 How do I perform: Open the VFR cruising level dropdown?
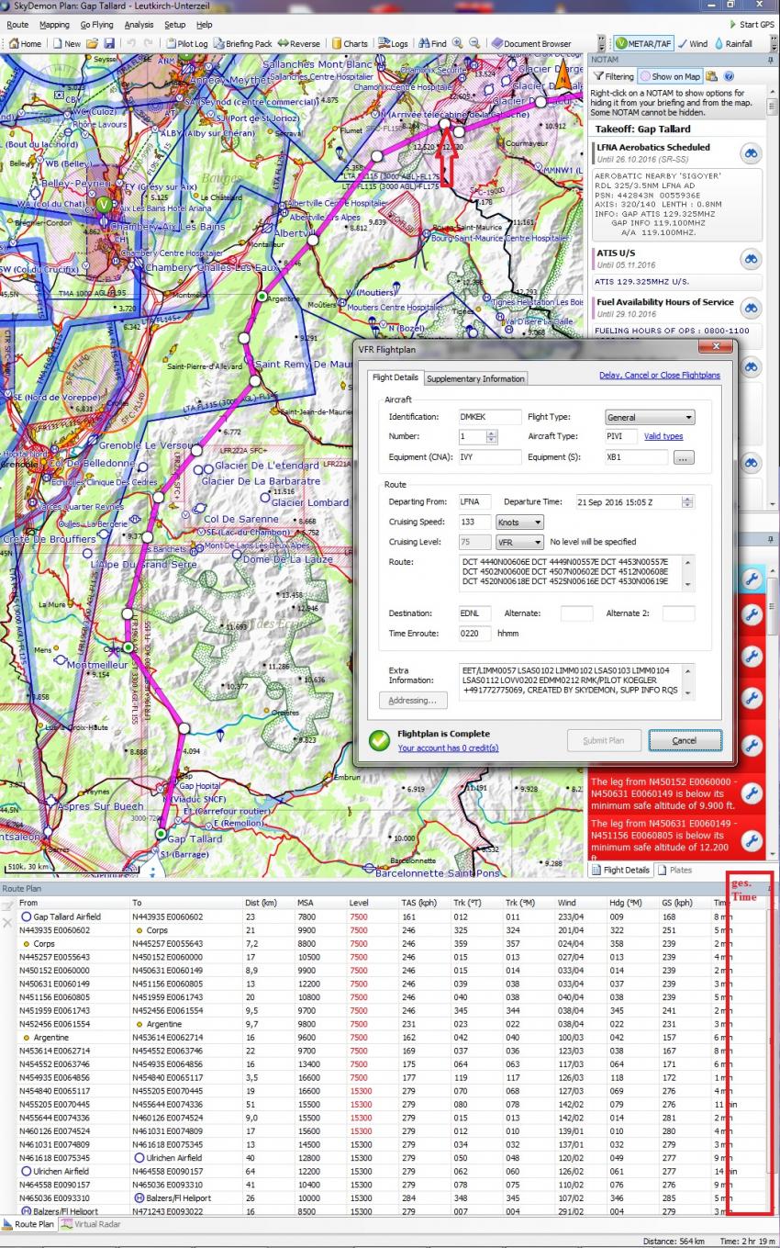click(519, 543)
